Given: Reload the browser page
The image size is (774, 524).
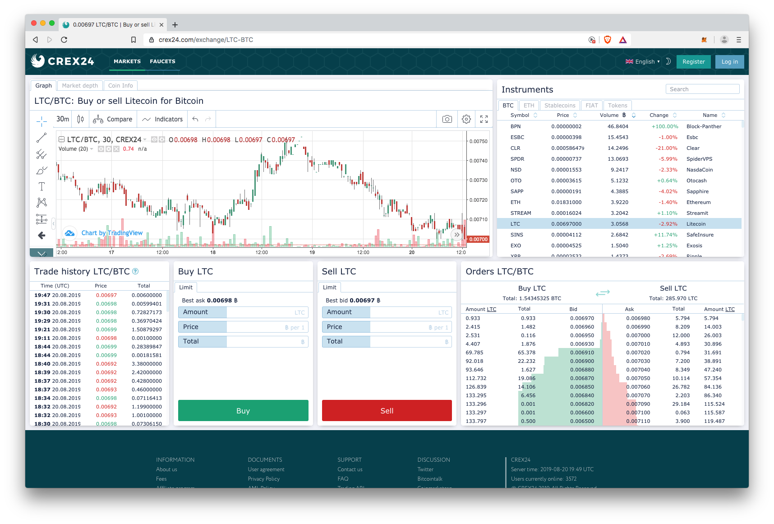Looking at the screenshot, I should tap(64, 40).
